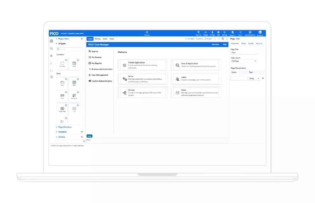Screen dimensions: 315x203
Task: Open the Security icon in the header
Action: pos(198,32)
